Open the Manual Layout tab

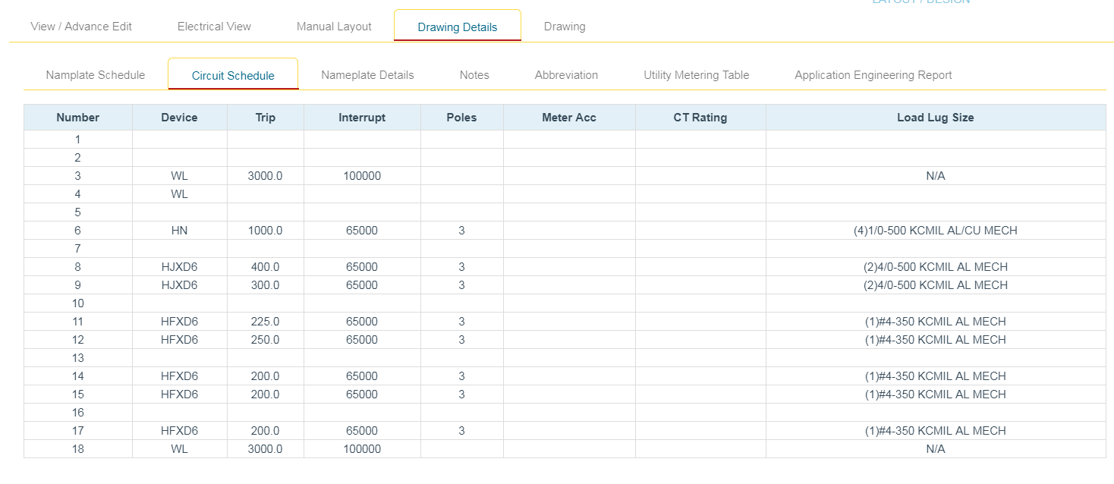[334, 26]
